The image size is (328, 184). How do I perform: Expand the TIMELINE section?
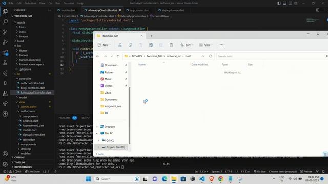[x=19, y=162]
